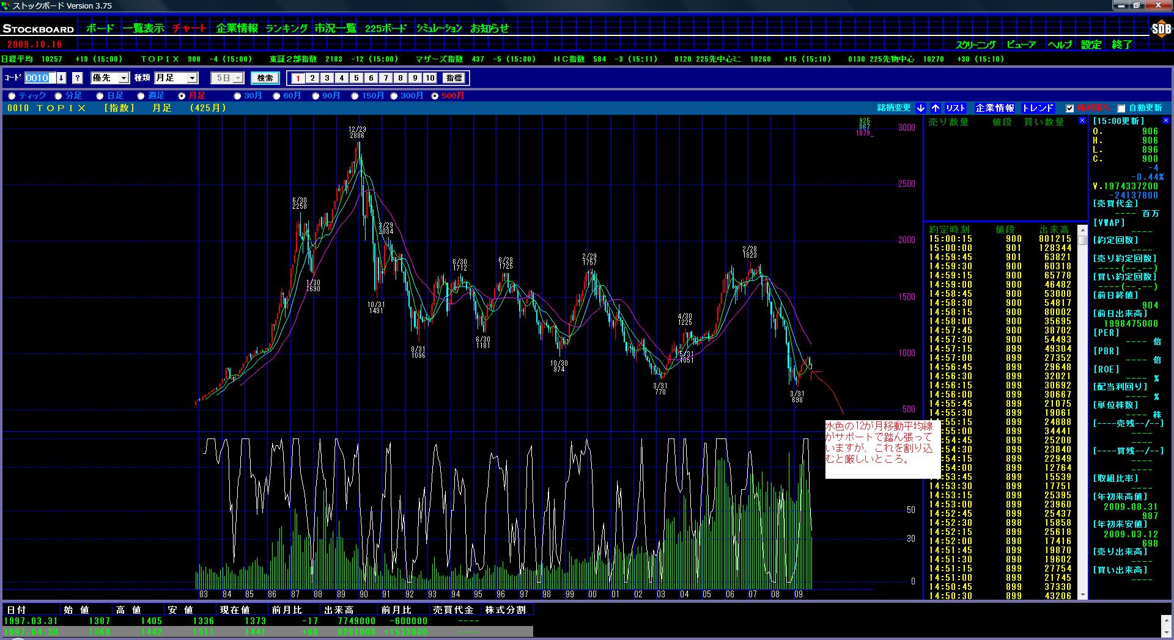Open the ランキング menu

coord(286,28)
